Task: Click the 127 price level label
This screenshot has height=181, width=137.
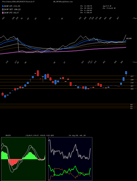Action: (x=132, y=77)
